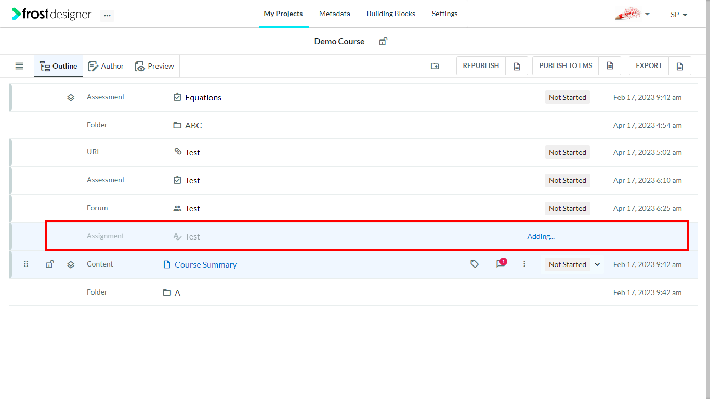Click the layers icon in Equations row
The height and width of the screenshot is (399, 710).
(71, 97)
